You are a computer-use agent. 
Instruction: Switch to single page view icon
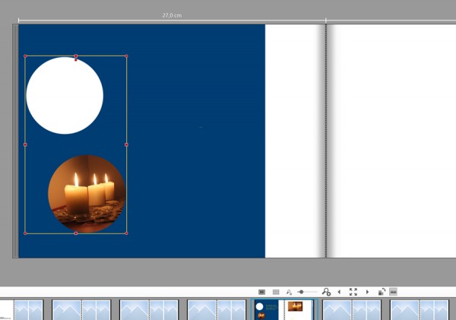coord(261,292)
